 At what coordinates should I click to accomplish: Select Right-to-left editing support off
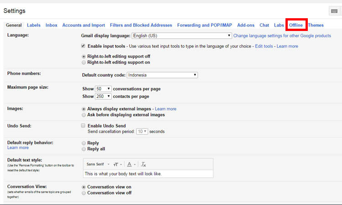tap(83, 56)
